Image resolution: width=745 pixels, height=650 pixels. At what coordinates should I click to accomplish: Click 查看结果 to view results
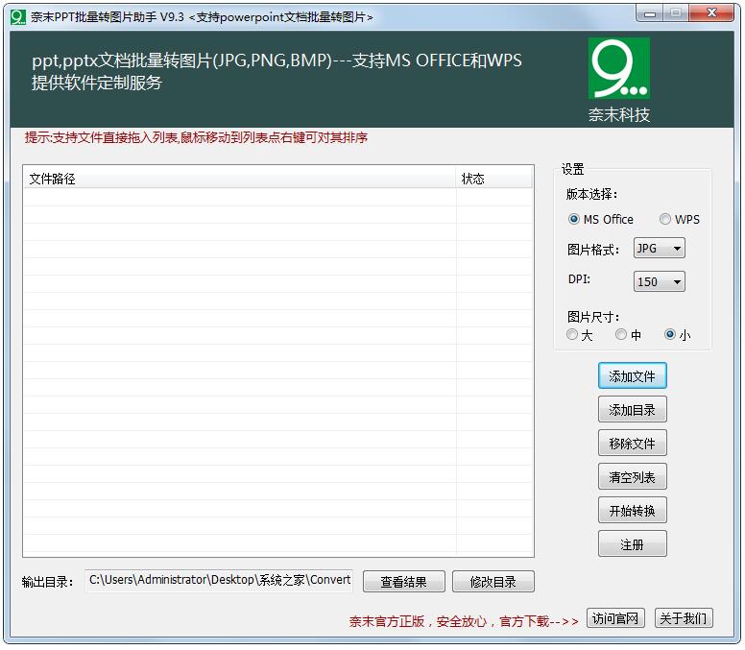coord(403,582)
